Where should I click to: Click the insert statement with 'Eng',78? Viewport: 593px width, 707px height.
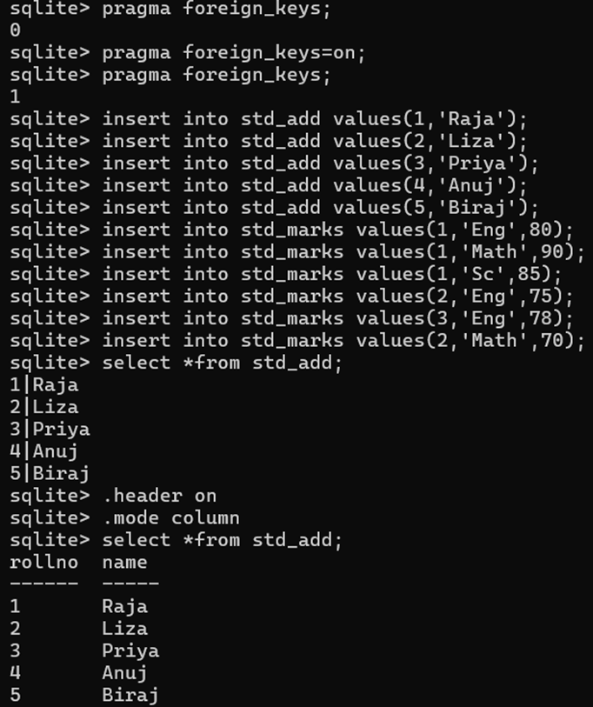pos(337,318)
